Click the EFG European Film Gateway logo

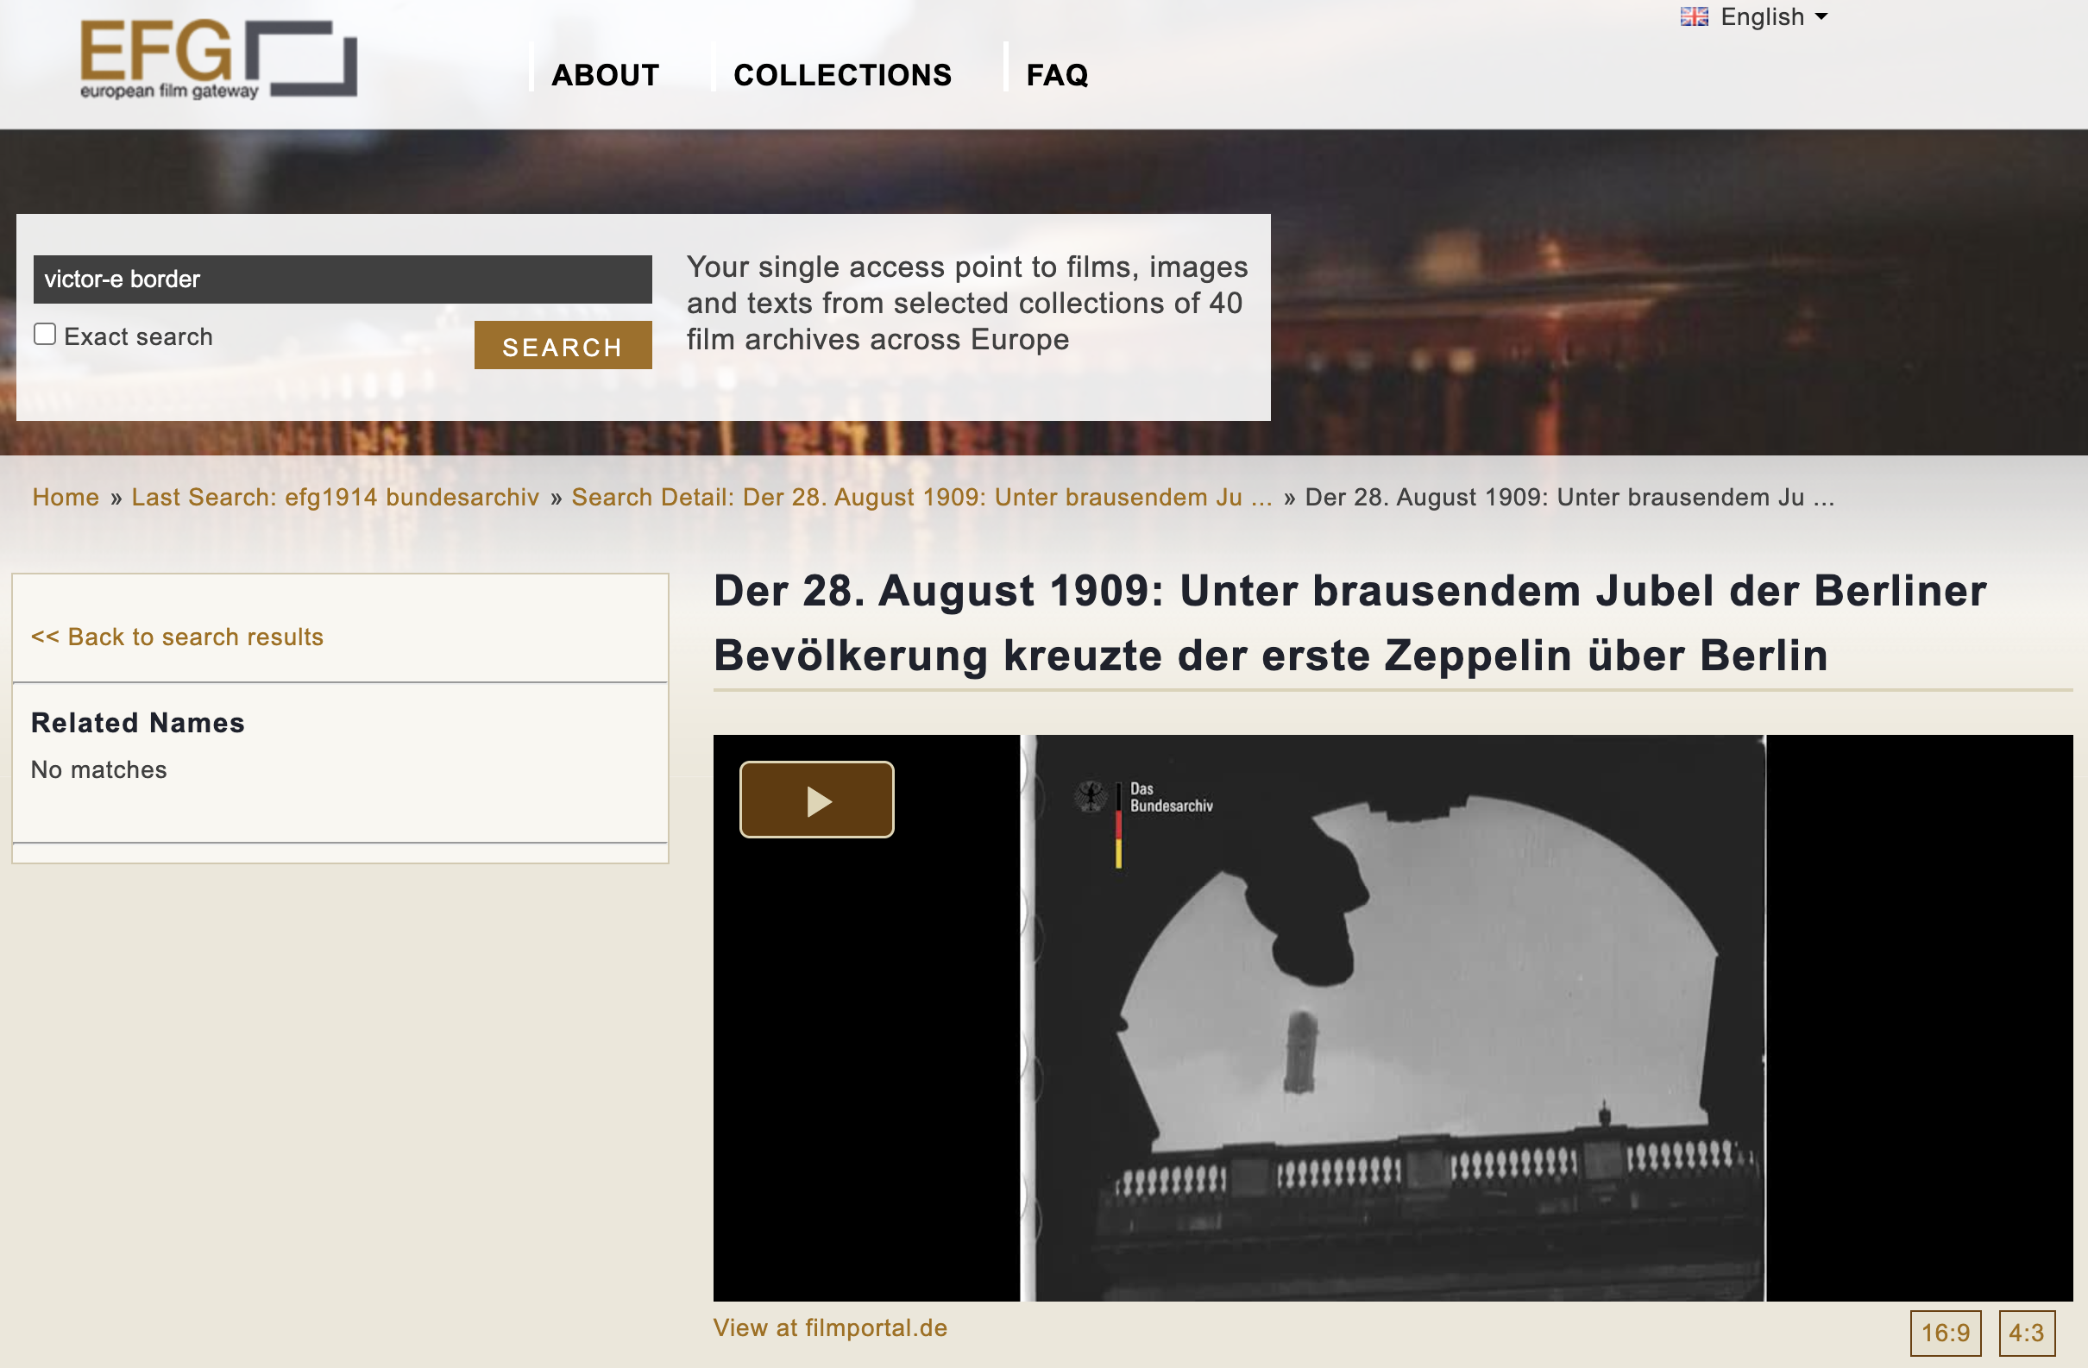point(217,59)
